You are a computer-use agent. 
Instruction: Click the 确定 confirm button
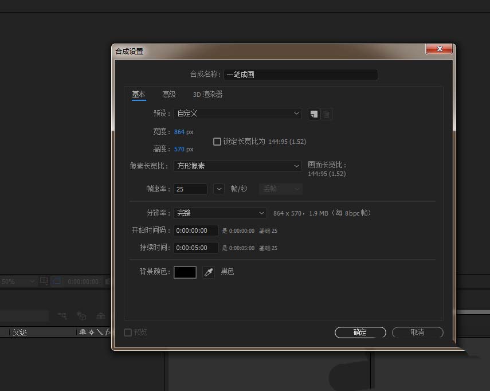click(x=360, y=332)
